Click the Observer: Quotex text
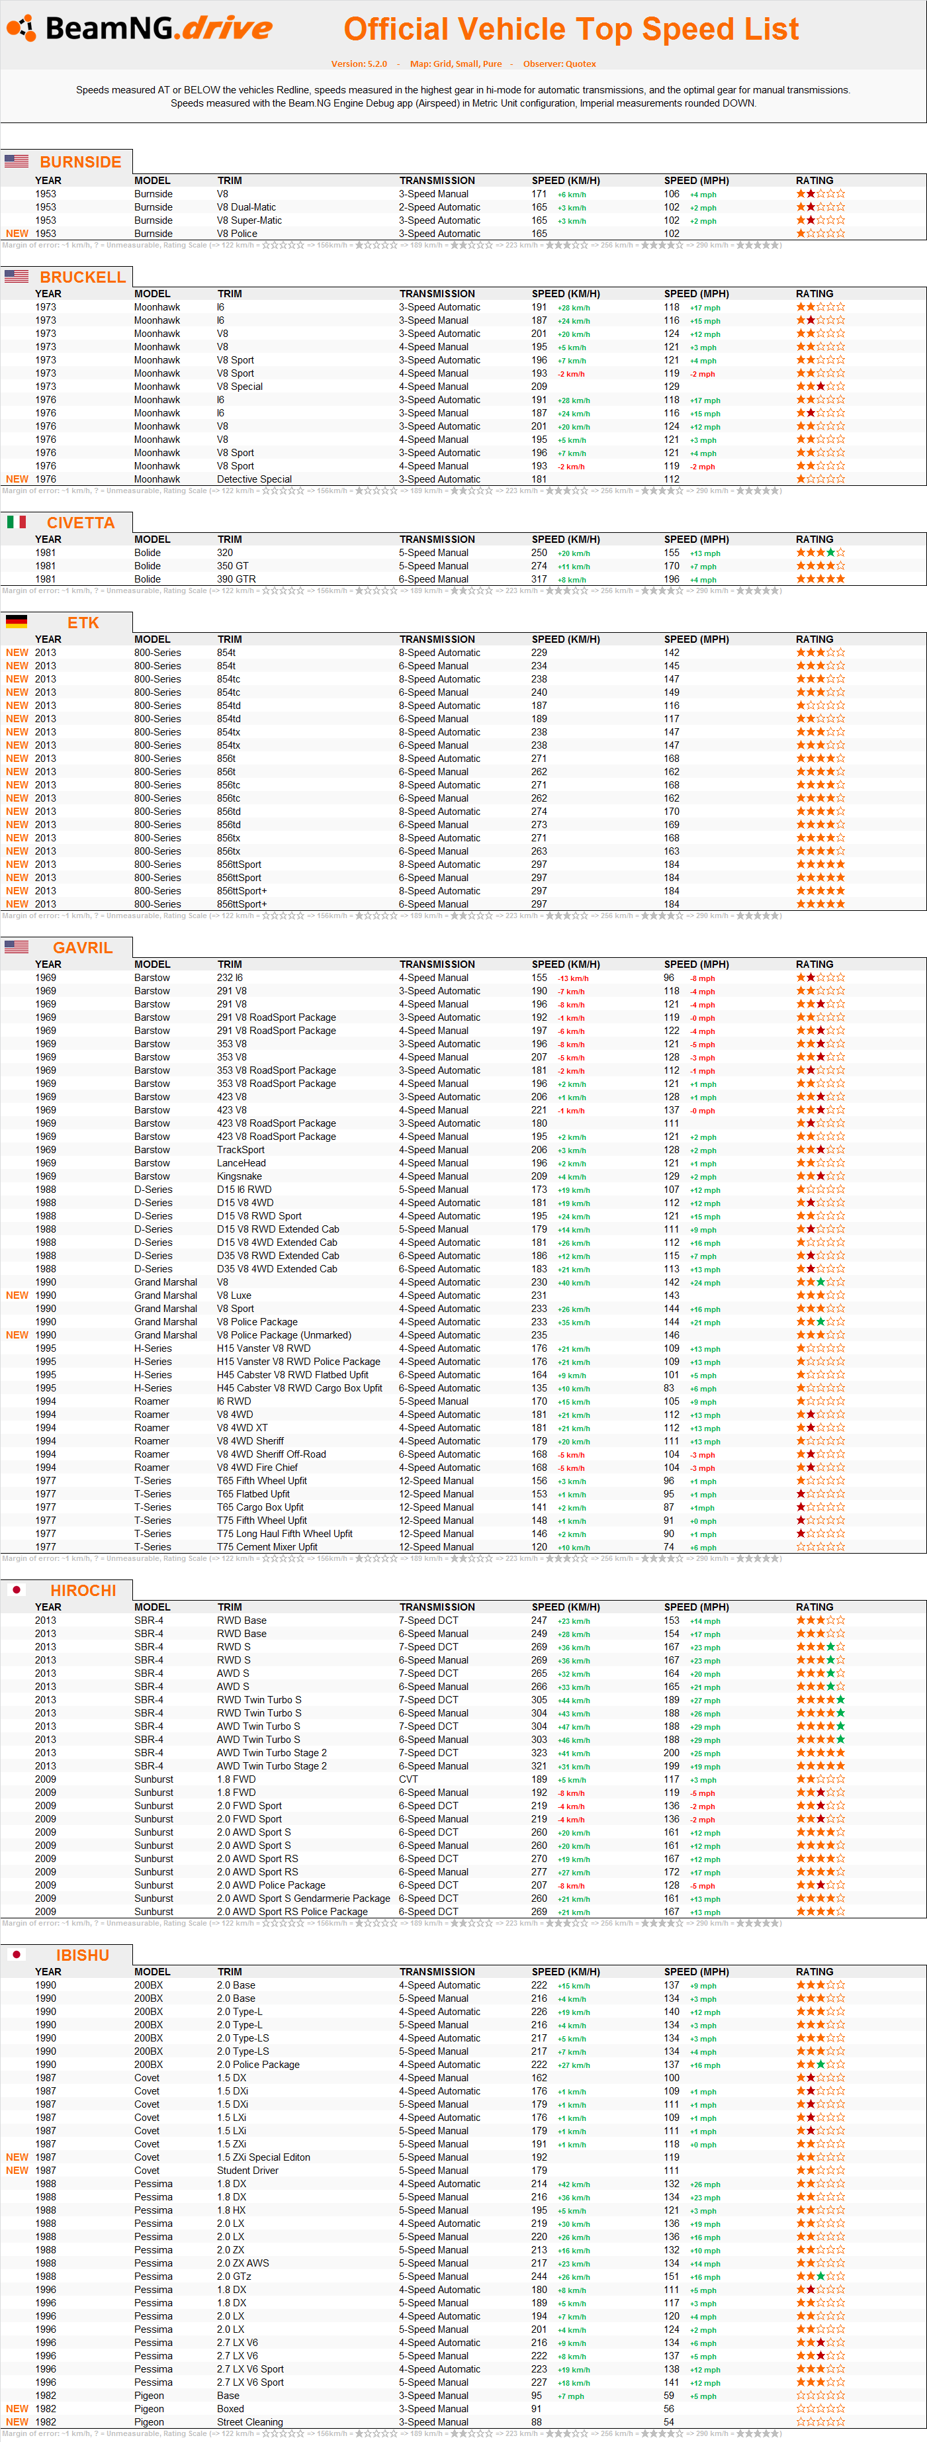927x2442 pixels. 559,64
